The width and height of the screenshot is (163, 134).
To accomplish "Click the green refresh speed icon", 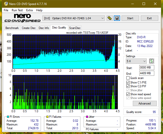I will (x=152, y=61).
